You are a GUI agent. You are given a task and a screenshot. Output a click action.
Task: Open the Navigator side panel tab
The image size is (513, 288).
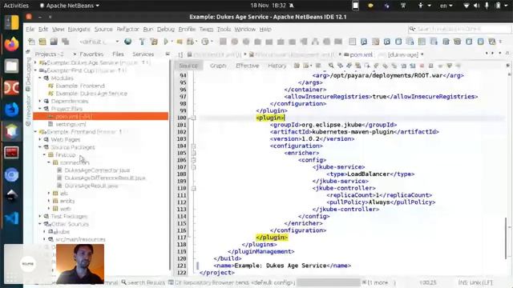coord(28,110)
